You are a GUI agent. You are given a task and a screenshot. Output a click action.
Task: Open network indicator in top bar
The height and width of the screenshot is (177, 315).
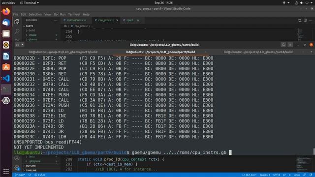296,3
